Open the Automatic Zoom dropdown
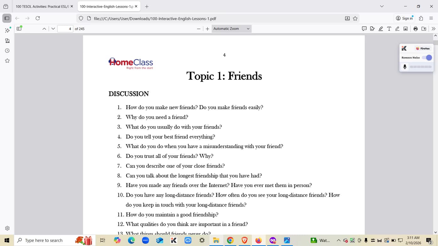The image size is (438, 246). [x=232, y=29]
